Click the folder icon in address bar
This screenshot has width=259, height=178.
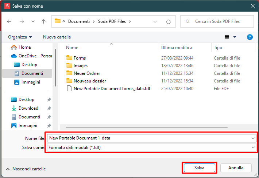point(58,21)
